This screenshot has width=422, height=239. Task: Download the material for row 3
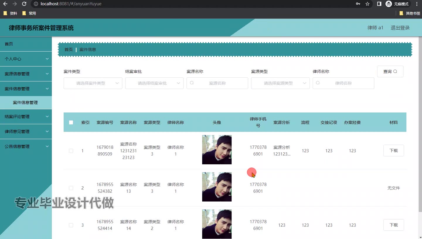(394, 225)
